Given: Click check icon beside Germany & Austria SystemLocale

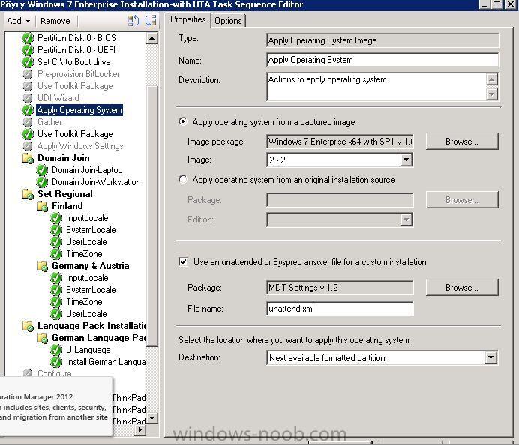Looking at the screenshot, I should (x=56, y=290).
